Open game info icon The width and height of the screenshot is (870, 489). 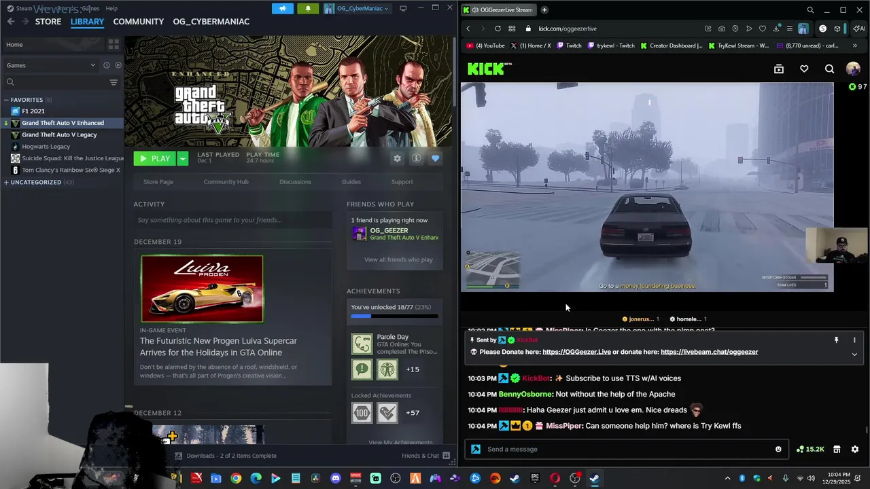(x=417, y=158)
